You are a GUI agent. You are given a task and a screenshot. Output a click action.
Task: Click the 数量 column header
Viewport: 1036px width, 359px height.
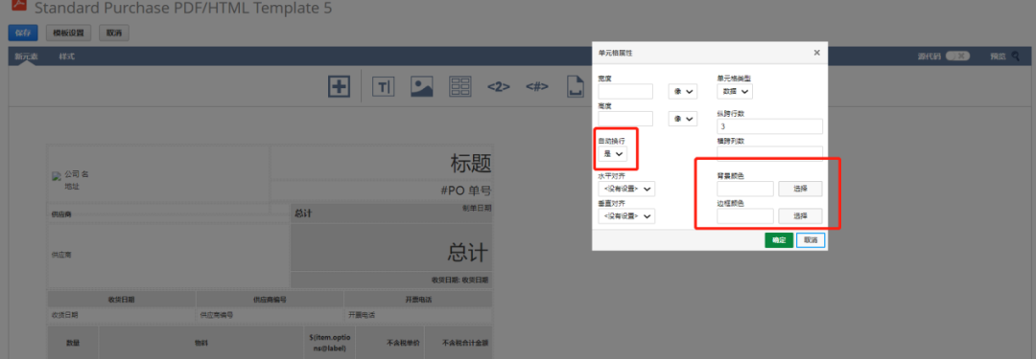73,343
